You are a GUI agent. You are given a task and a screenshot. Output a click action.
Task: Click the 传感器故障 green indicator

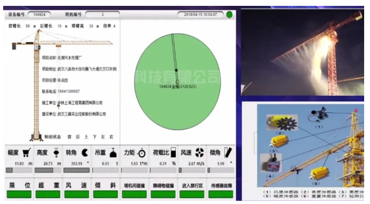pyautogui.click(x=221, y=194)
